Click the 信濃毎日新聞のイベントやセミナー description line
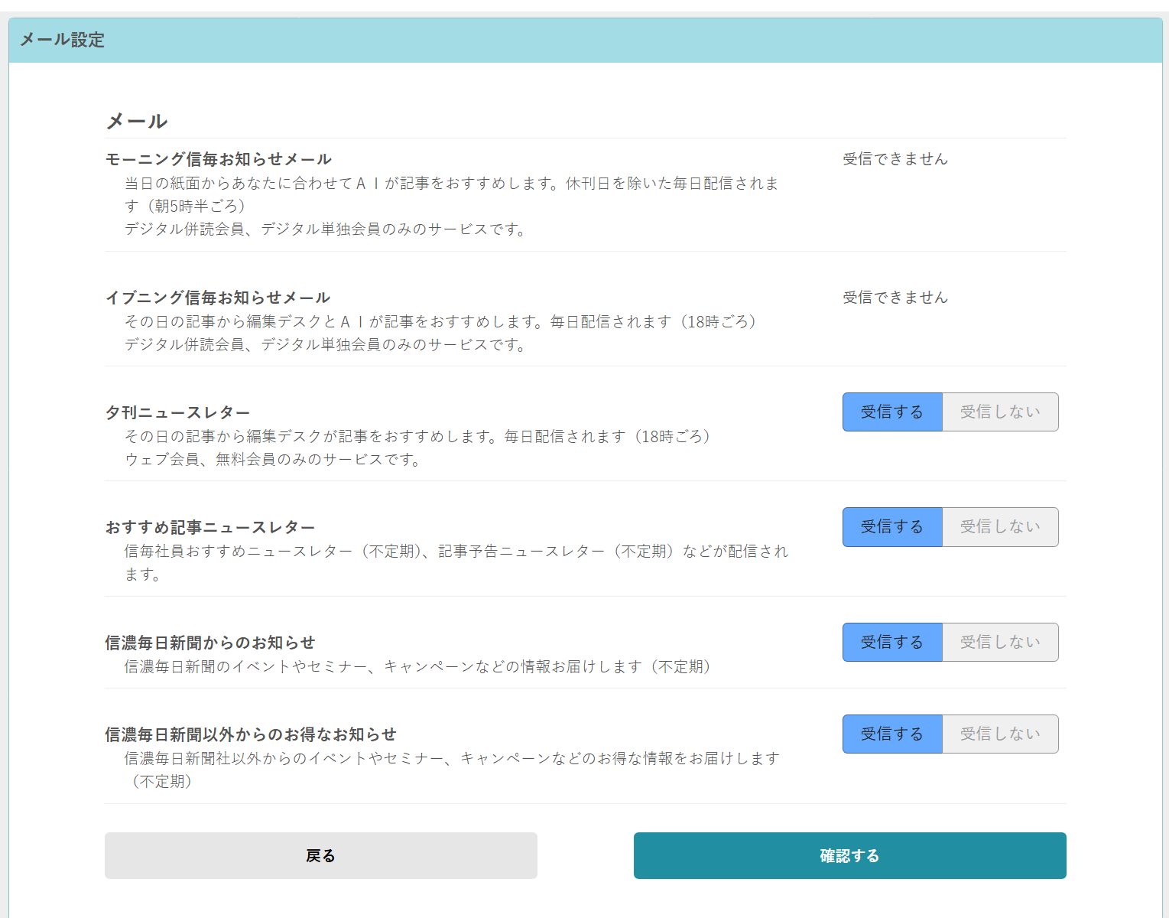Image resolution: width=1169 pixels, height=918 pixels. coord(417,666)
